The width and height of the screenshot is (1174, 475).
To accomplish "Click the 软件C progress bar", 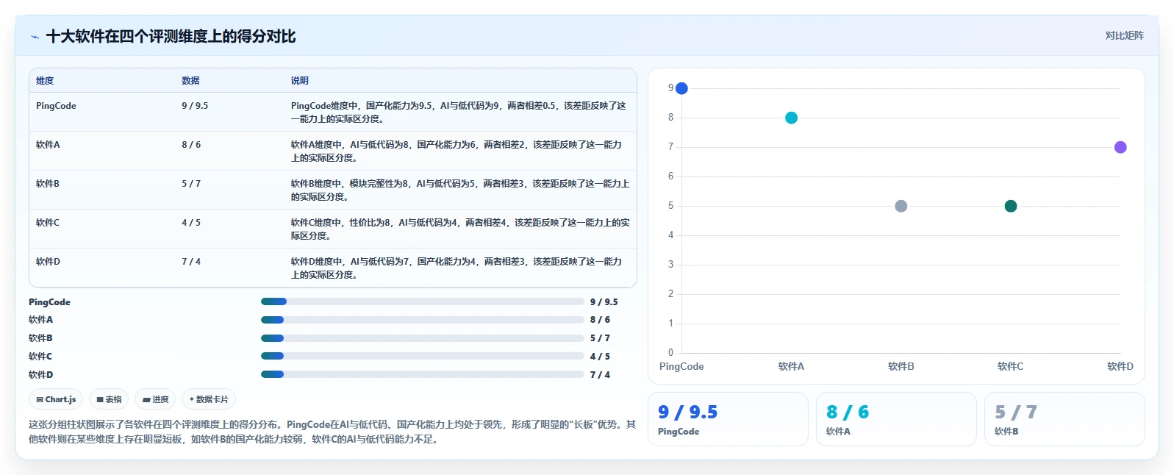I will (422, 356).
